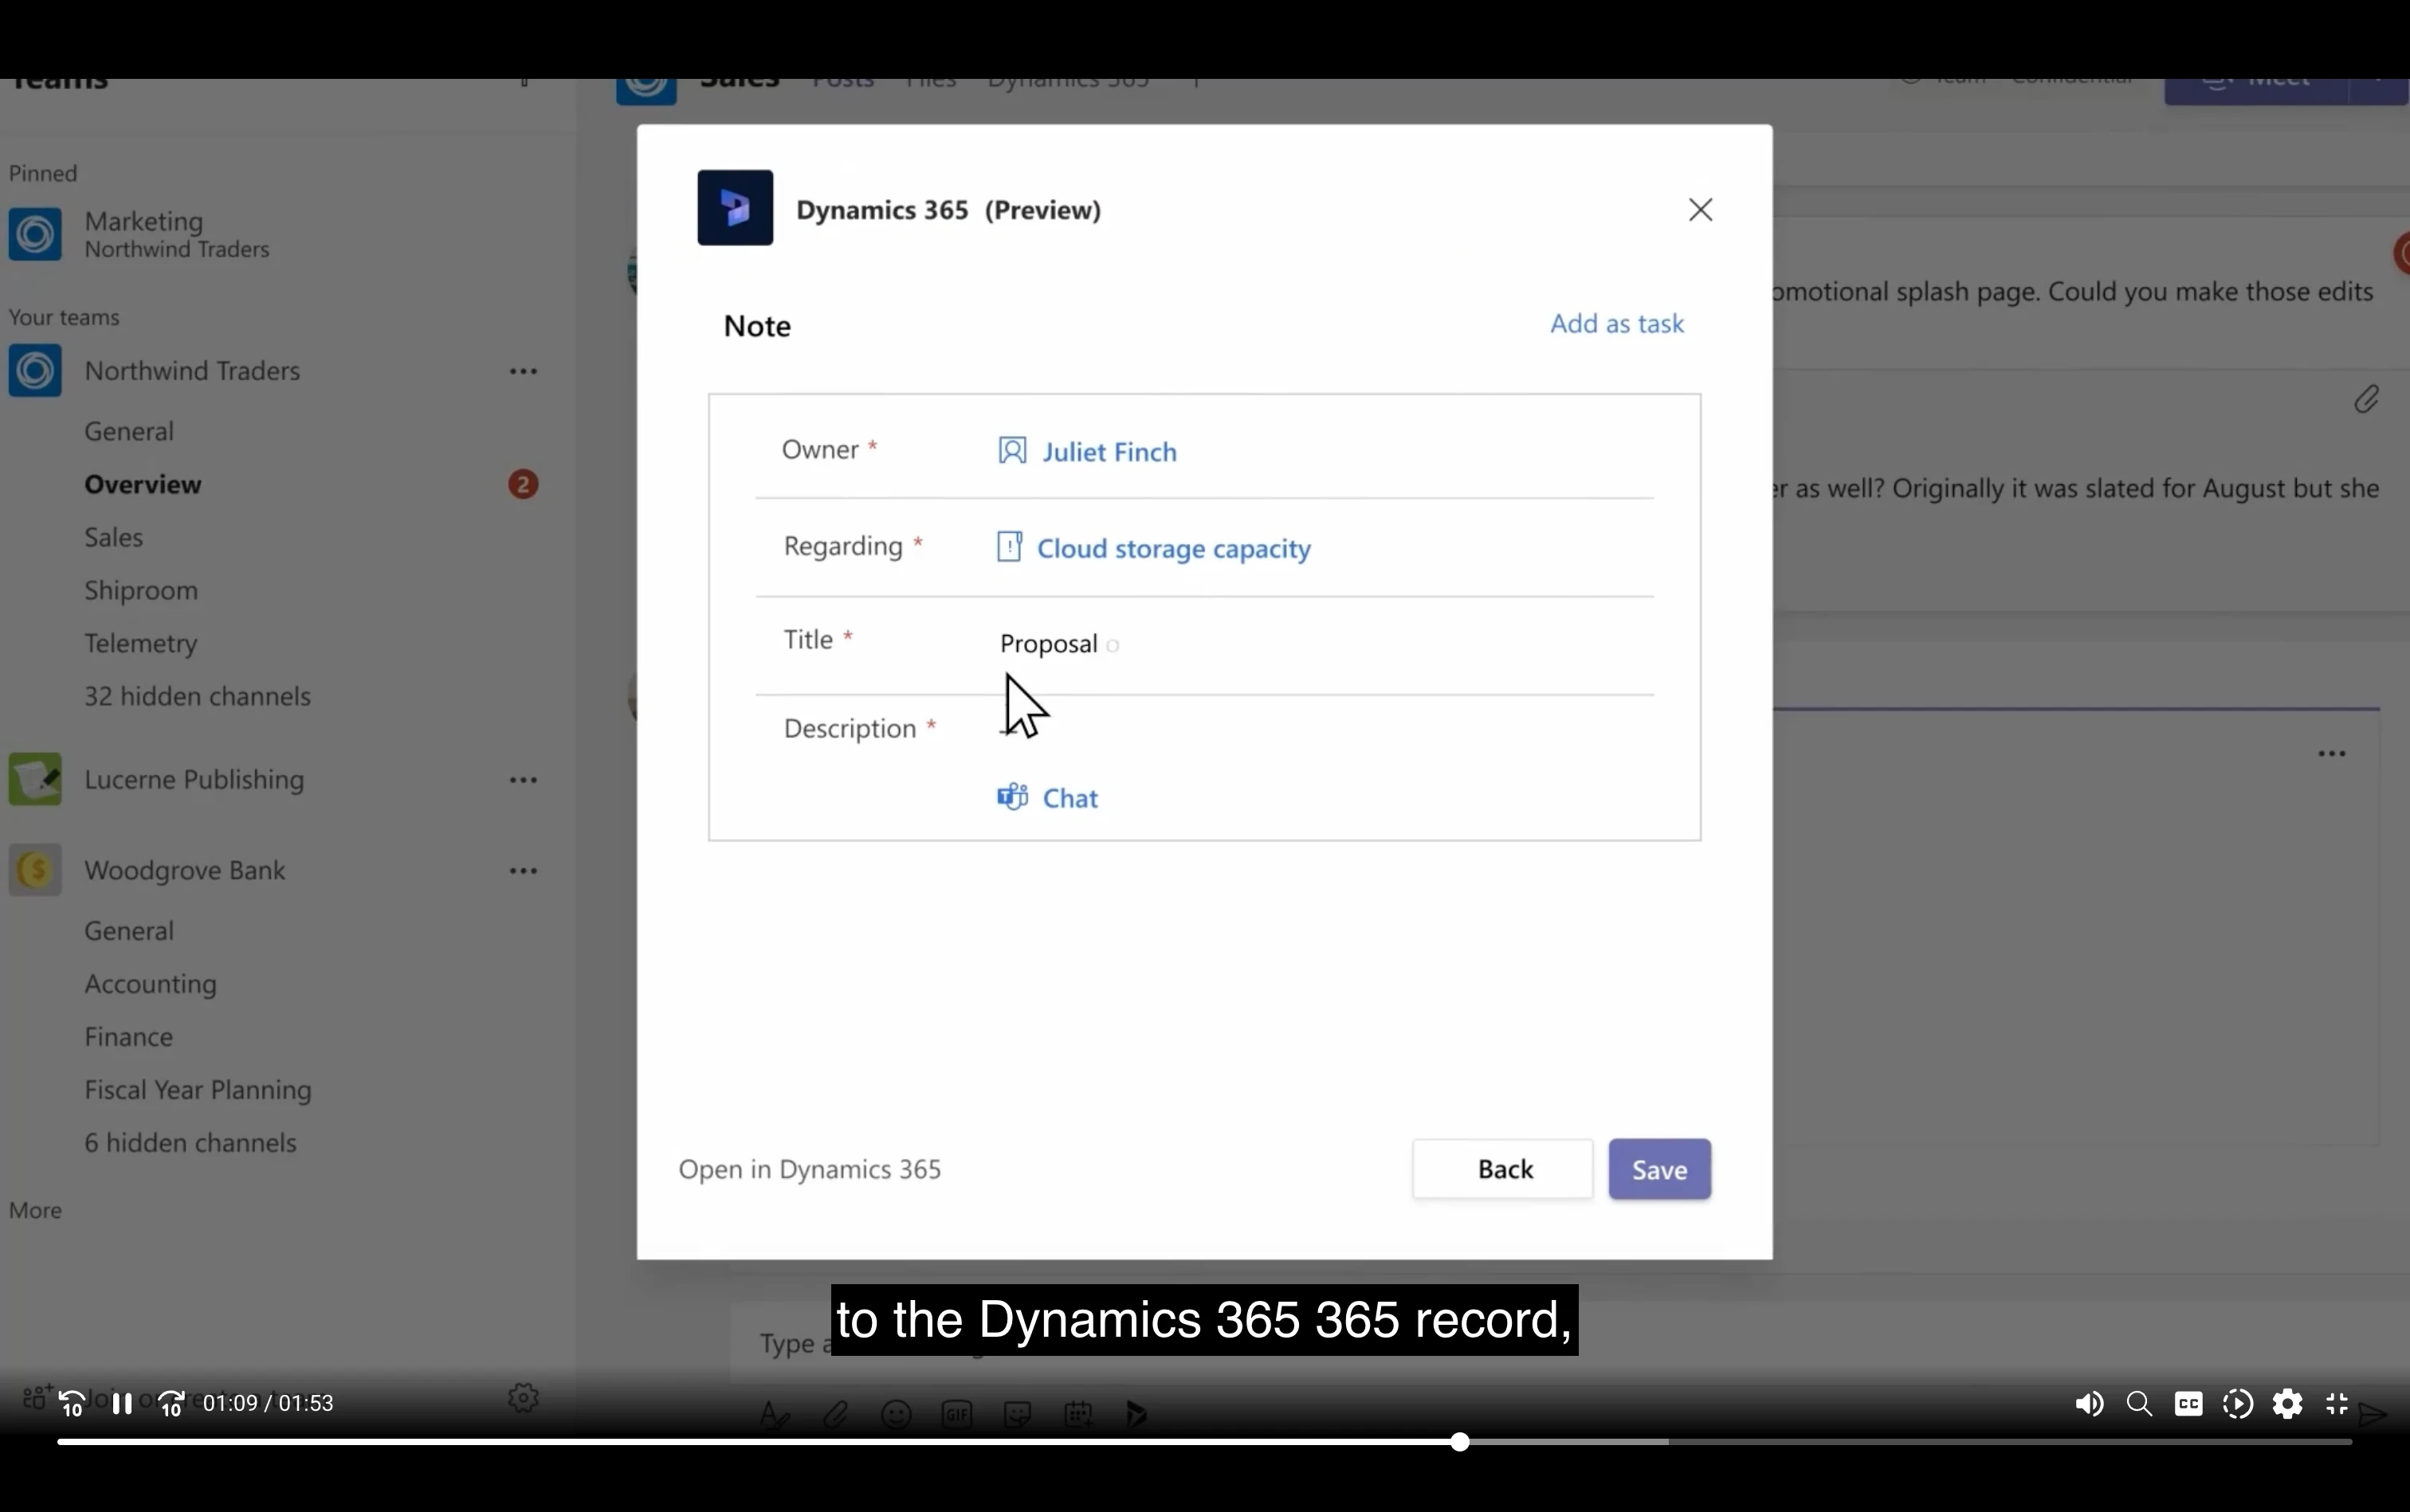The image size is (2410, 1512).
Task: Open the Overview channel
Action: pos(143,485)
